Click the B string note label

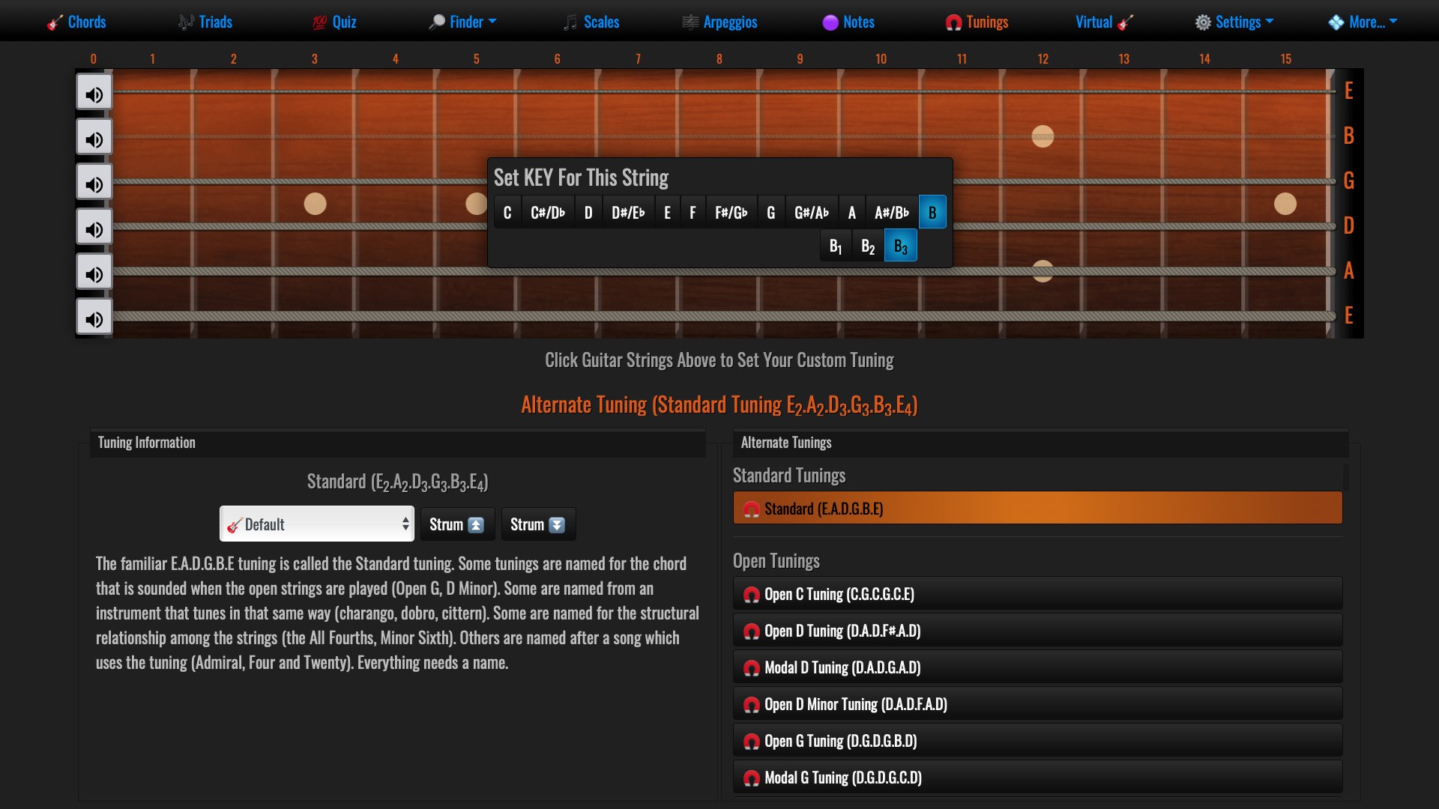[x=1349, y=136]
